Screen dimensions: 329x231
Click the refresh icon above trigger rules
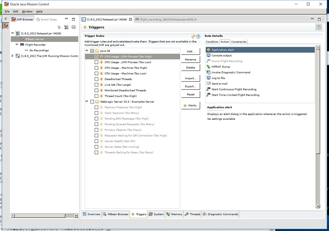point(193,37)
